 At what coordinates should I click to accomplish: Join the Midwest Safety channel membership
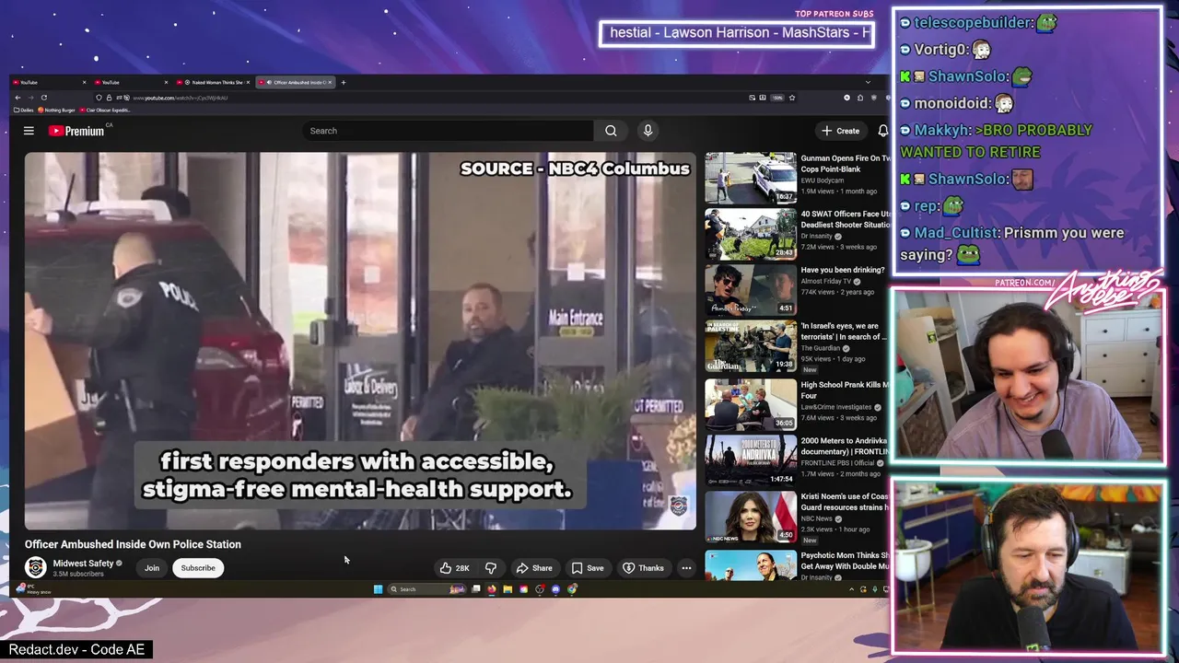pyautogui.click(x=152, y=568)
